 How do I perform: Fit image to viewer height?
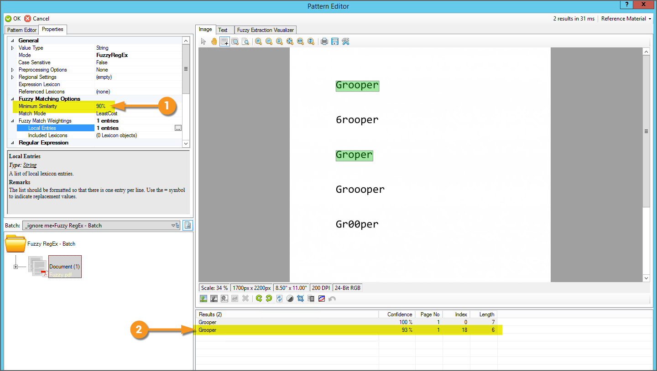coord(311,41)
